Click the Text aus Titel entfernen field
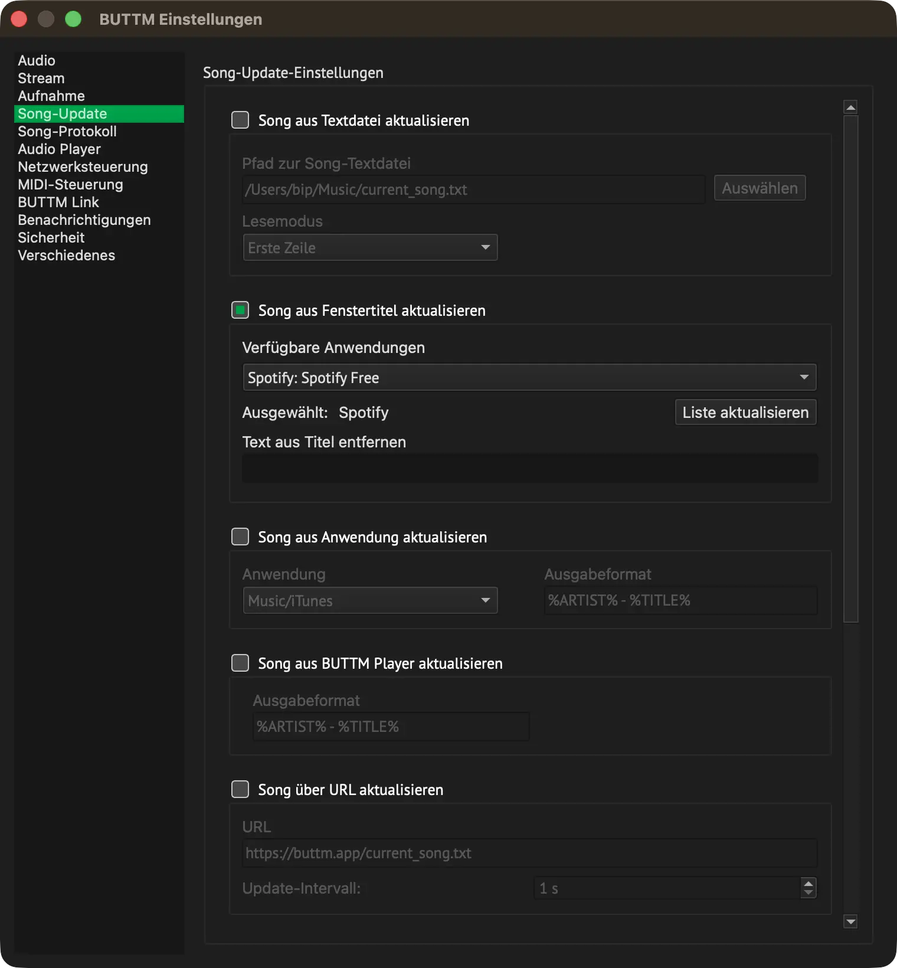This screenshot has height=968, width=897. (530, 468)
